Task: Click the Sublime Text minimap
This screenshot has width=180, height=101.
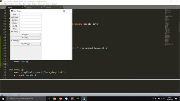Action: 171,27
